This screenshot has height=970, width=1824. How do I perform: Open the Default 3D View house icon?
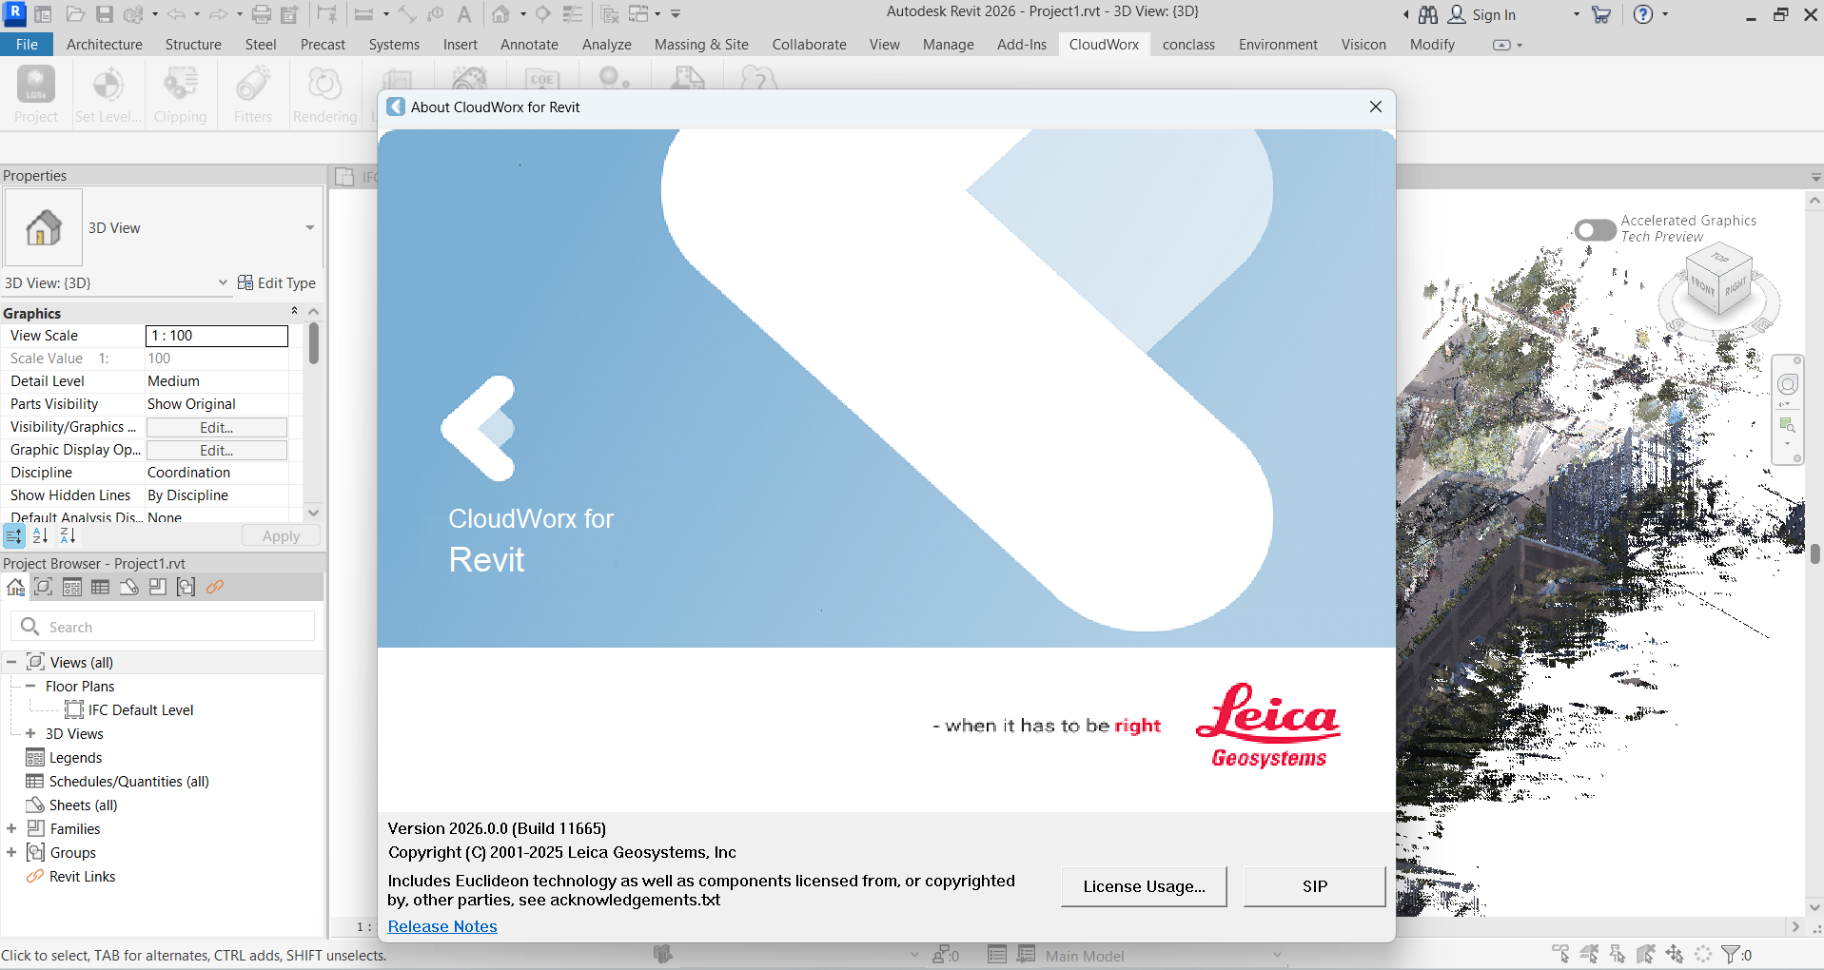click(x=500, y=14)
